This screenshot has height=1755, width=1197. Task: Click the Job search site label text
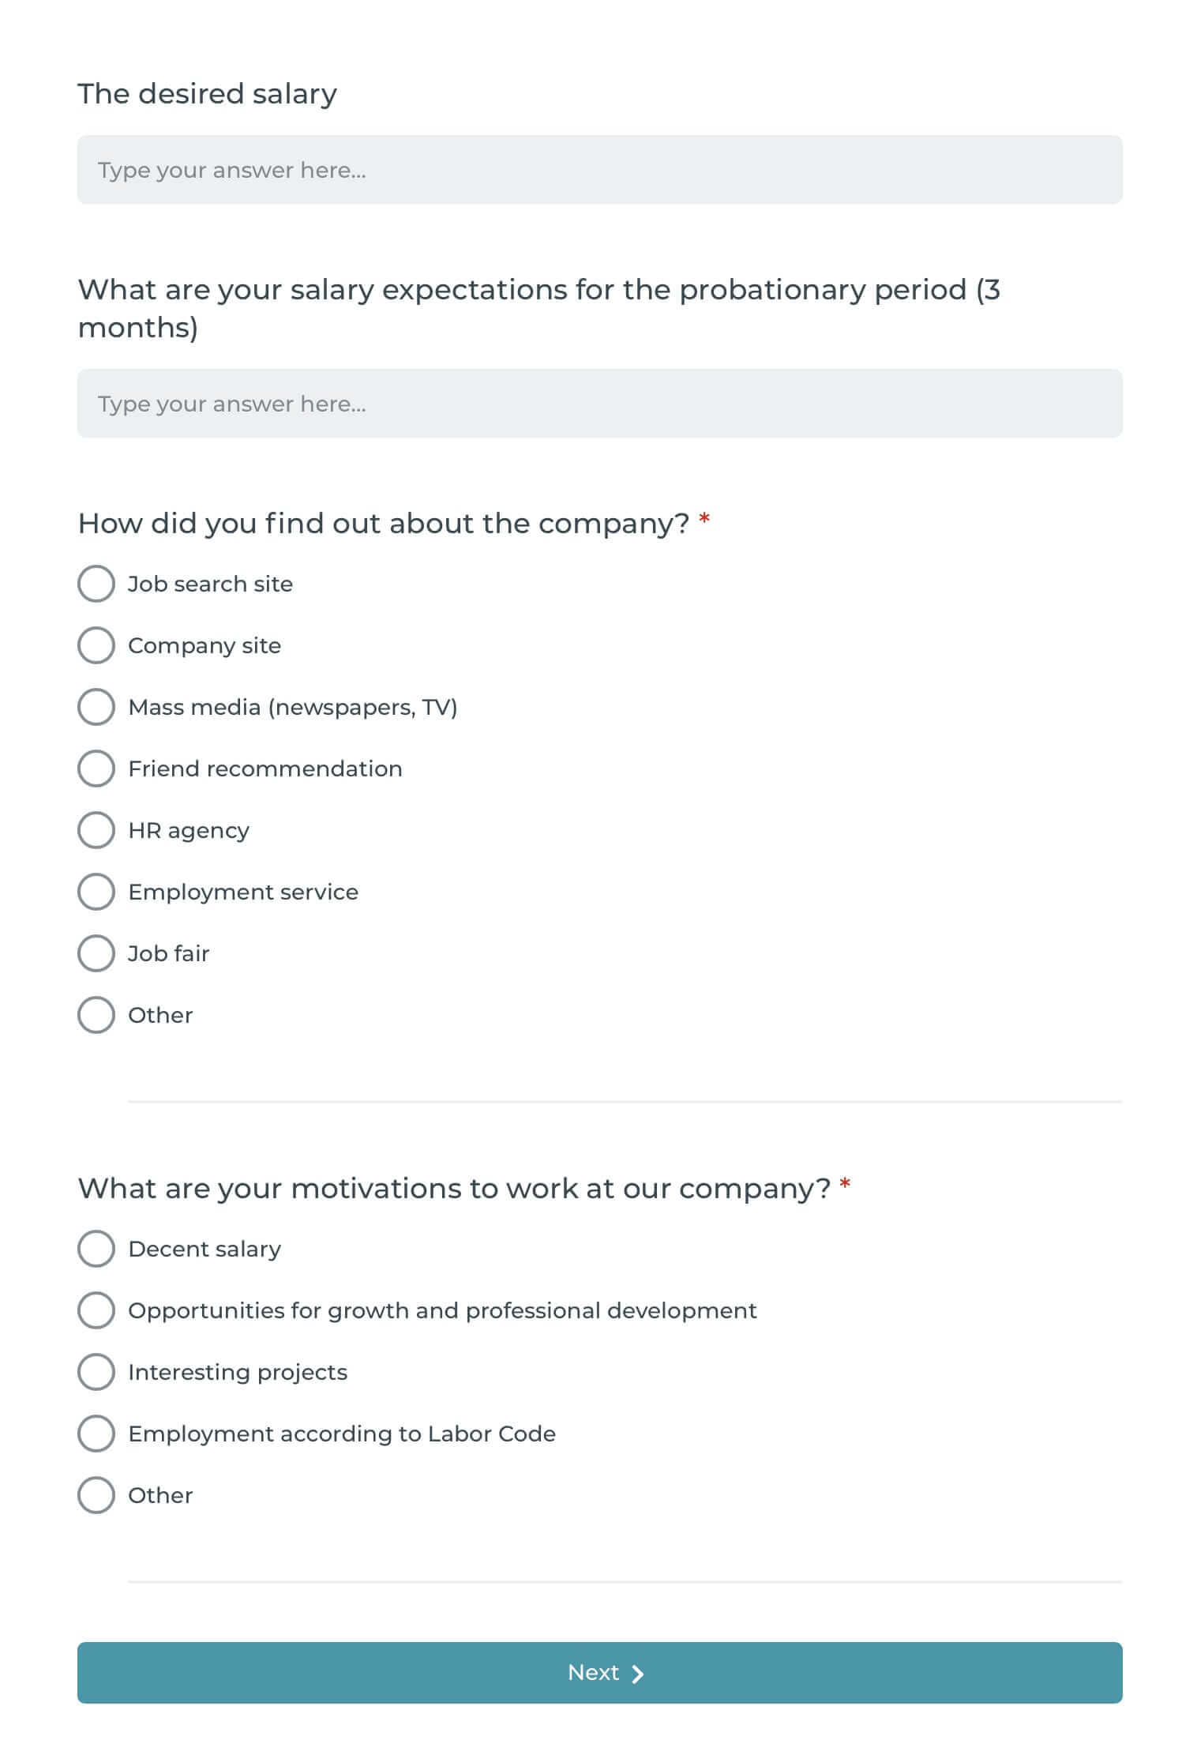click(x=210, y=584)
